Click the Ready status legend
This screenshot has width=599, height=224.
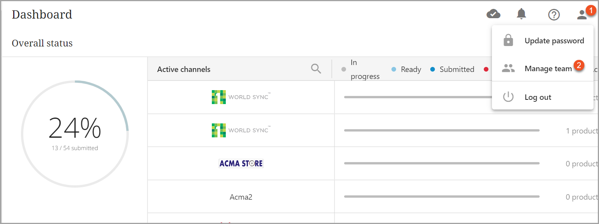click(x=410, y=69)
